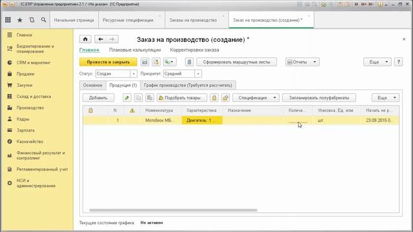Post the document icon
Screen dimensions: 413x232
(x=156, y=62)
